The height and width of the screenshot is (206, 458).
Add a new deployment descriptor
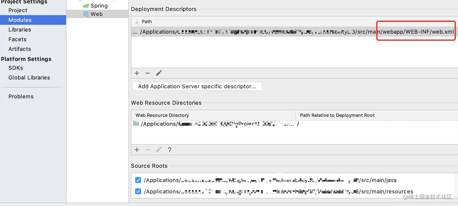[137, 73]
